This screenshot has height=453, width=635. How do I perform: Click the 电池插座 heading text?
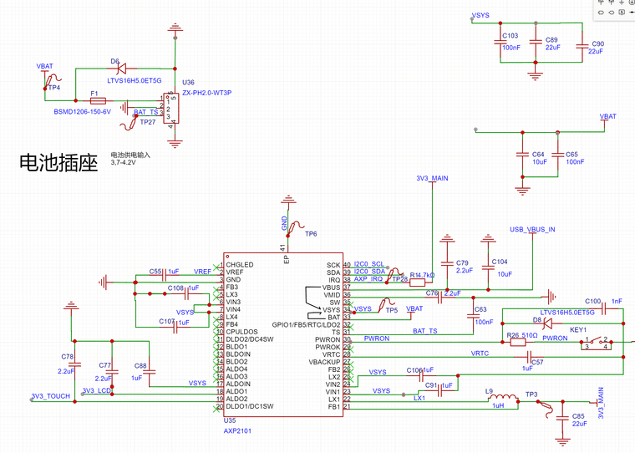click(x=58, y=162)
